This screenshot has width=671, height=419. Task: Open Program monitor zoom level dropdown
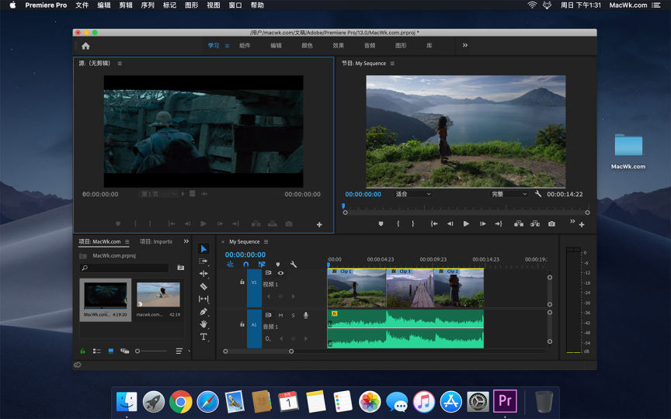coord(412,194)
